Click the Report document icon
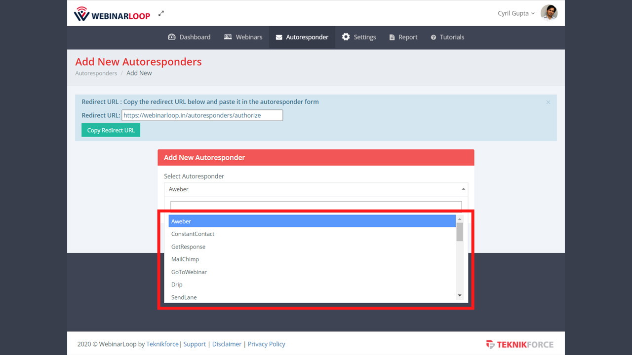Screen dimensions: 632x355 pos(392,37)
